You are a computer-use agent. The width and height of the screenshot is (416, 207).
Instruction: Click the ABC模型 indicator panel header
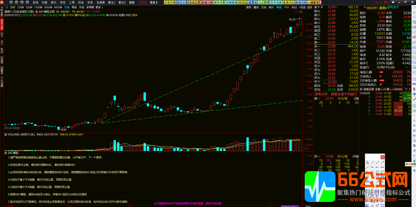tap(12, 152)
